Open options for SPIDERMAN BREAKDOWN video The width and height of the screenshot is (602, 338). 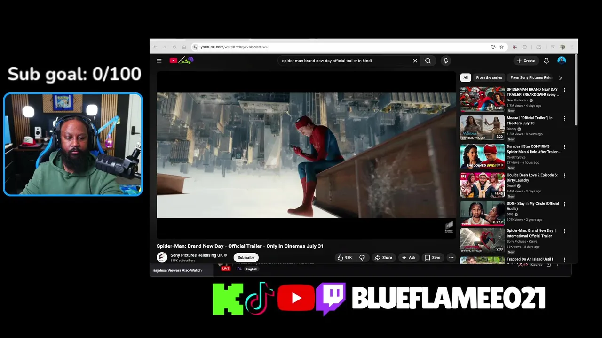tap(564, 90)
